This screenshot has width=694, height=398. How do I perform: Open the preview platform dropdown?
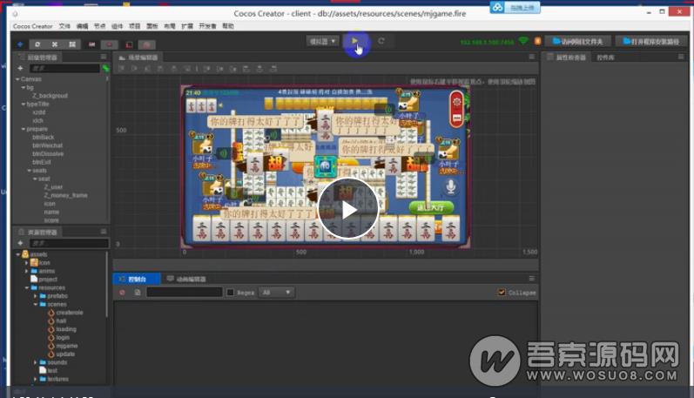coord(323,41)
